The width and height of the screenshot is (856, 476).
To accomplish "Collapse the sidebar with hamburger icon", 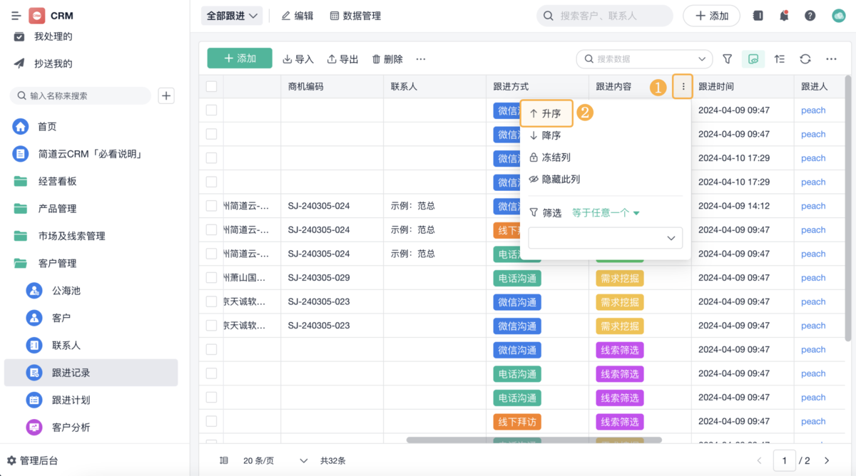I will click(16, 16).
